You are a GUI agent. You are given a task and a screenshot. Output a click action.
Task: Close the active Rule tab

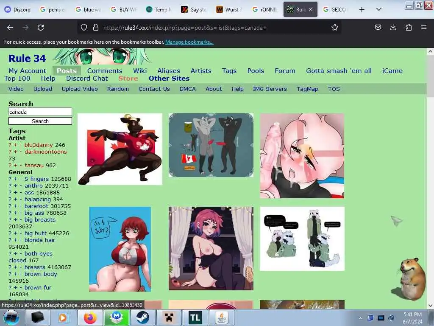(x=311, y=9)
